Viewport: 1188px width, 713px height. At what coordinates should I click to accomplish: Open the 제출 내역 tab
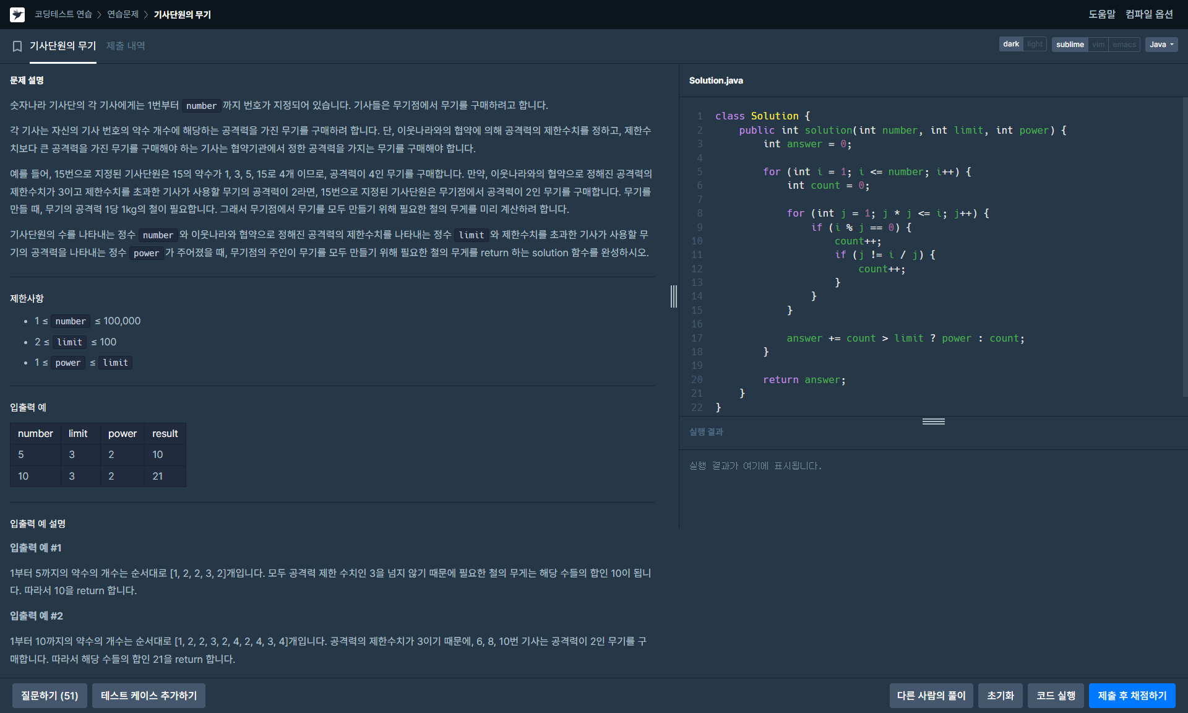(x=126, y=46)
